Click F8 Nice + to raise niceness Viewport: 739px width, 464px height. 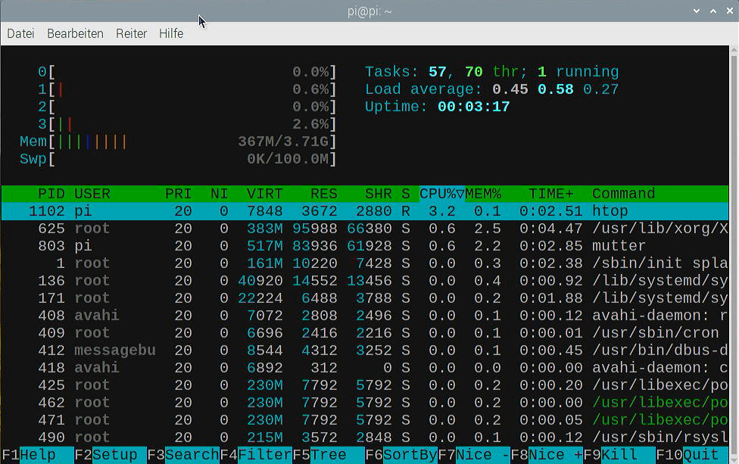coord(547,455)
